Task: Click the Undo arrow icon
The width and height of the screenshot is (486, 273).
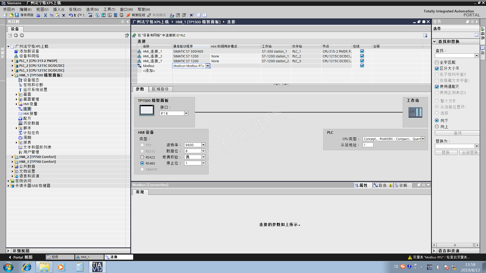Action: (x=70, y=15)
